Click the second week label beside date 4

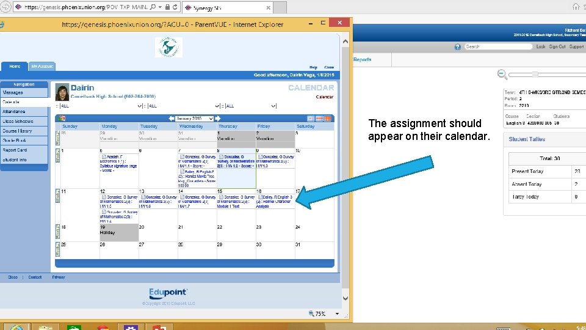[57, 156]
